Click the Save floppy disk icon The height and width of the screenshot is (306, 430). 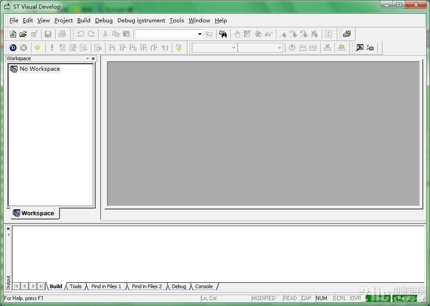(48, 34)
